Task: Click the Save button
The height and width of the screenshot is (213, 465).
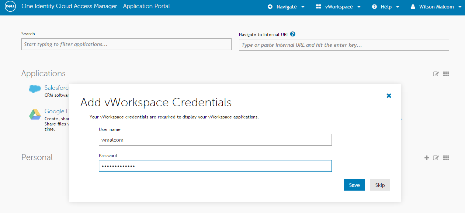Action: 354,185
